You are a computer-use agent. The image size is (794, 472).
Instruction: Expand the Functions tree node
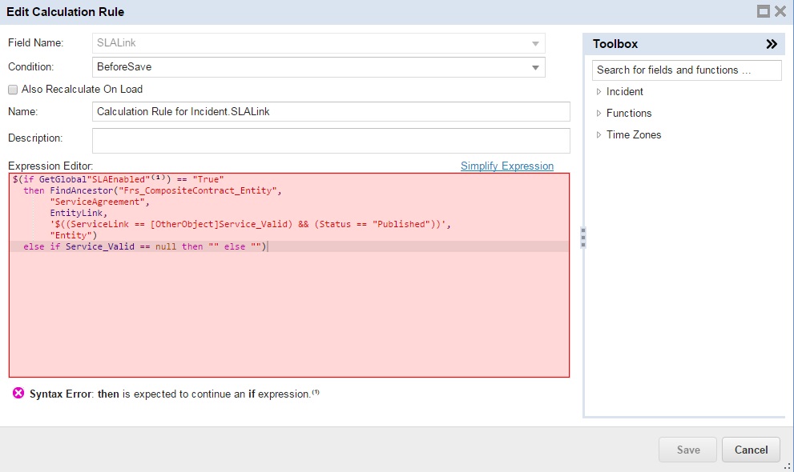click(x=599, y=114)
